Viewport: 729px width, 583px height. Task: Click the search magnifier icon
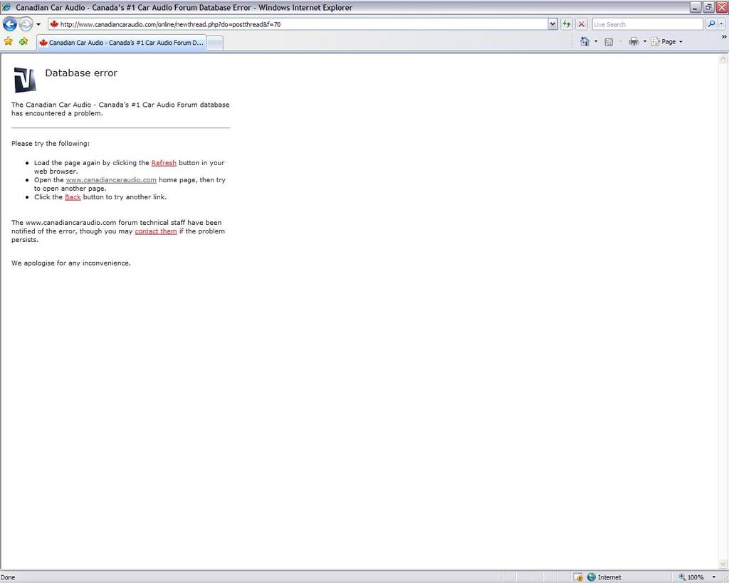click(711, 23)
